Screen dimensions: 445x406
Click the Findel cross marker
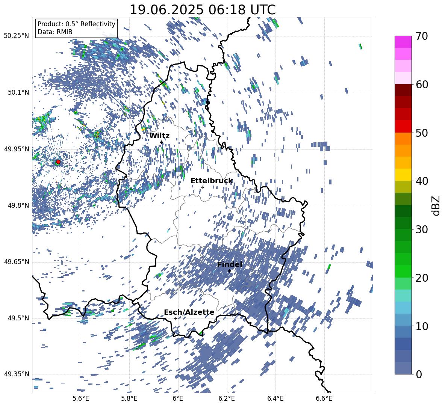click(229, 271)
